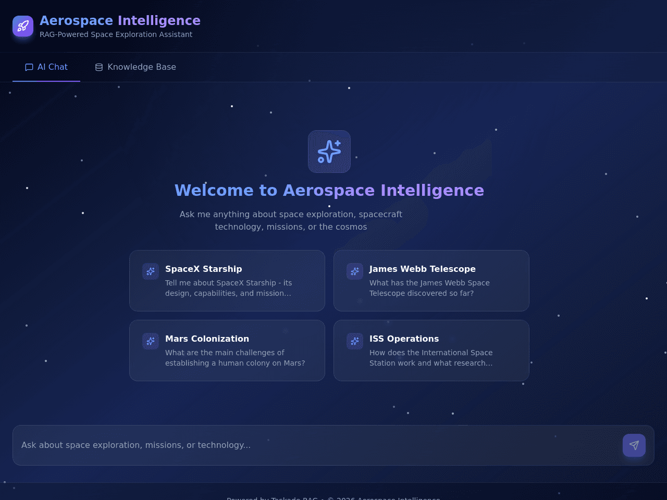The height and width of the screenshot is (500, 667).
Task: Click the Aerospace Intelligence title
Action: (x=120, y=20)
